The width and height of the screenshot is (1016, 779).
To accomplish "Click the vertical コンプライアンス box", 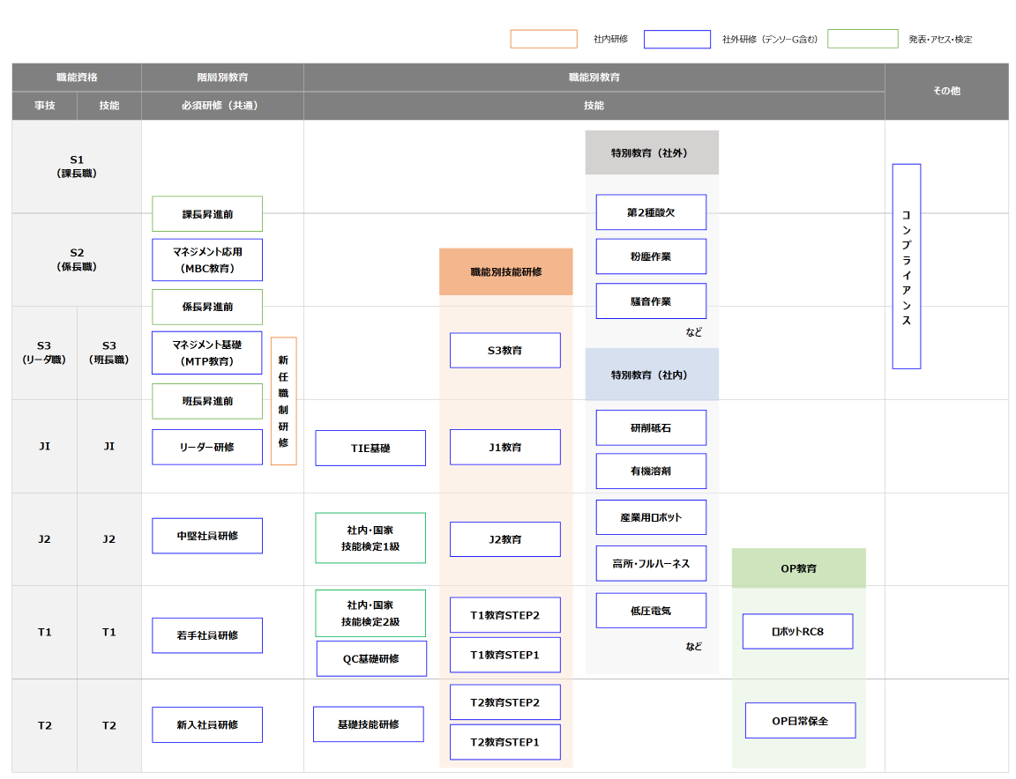I will coord(906,266).
